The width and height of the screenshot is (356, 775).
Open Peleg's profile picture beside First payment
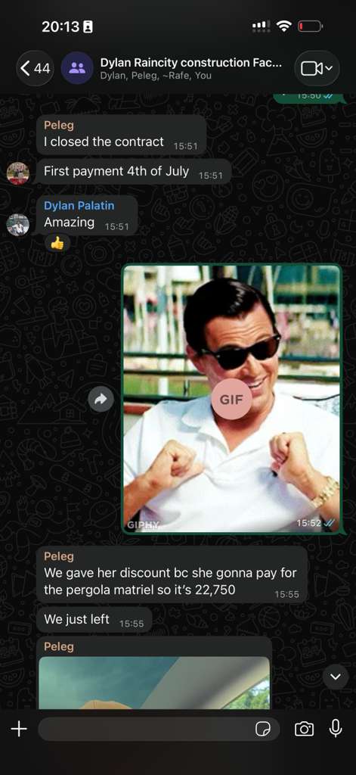pos(18,173)
